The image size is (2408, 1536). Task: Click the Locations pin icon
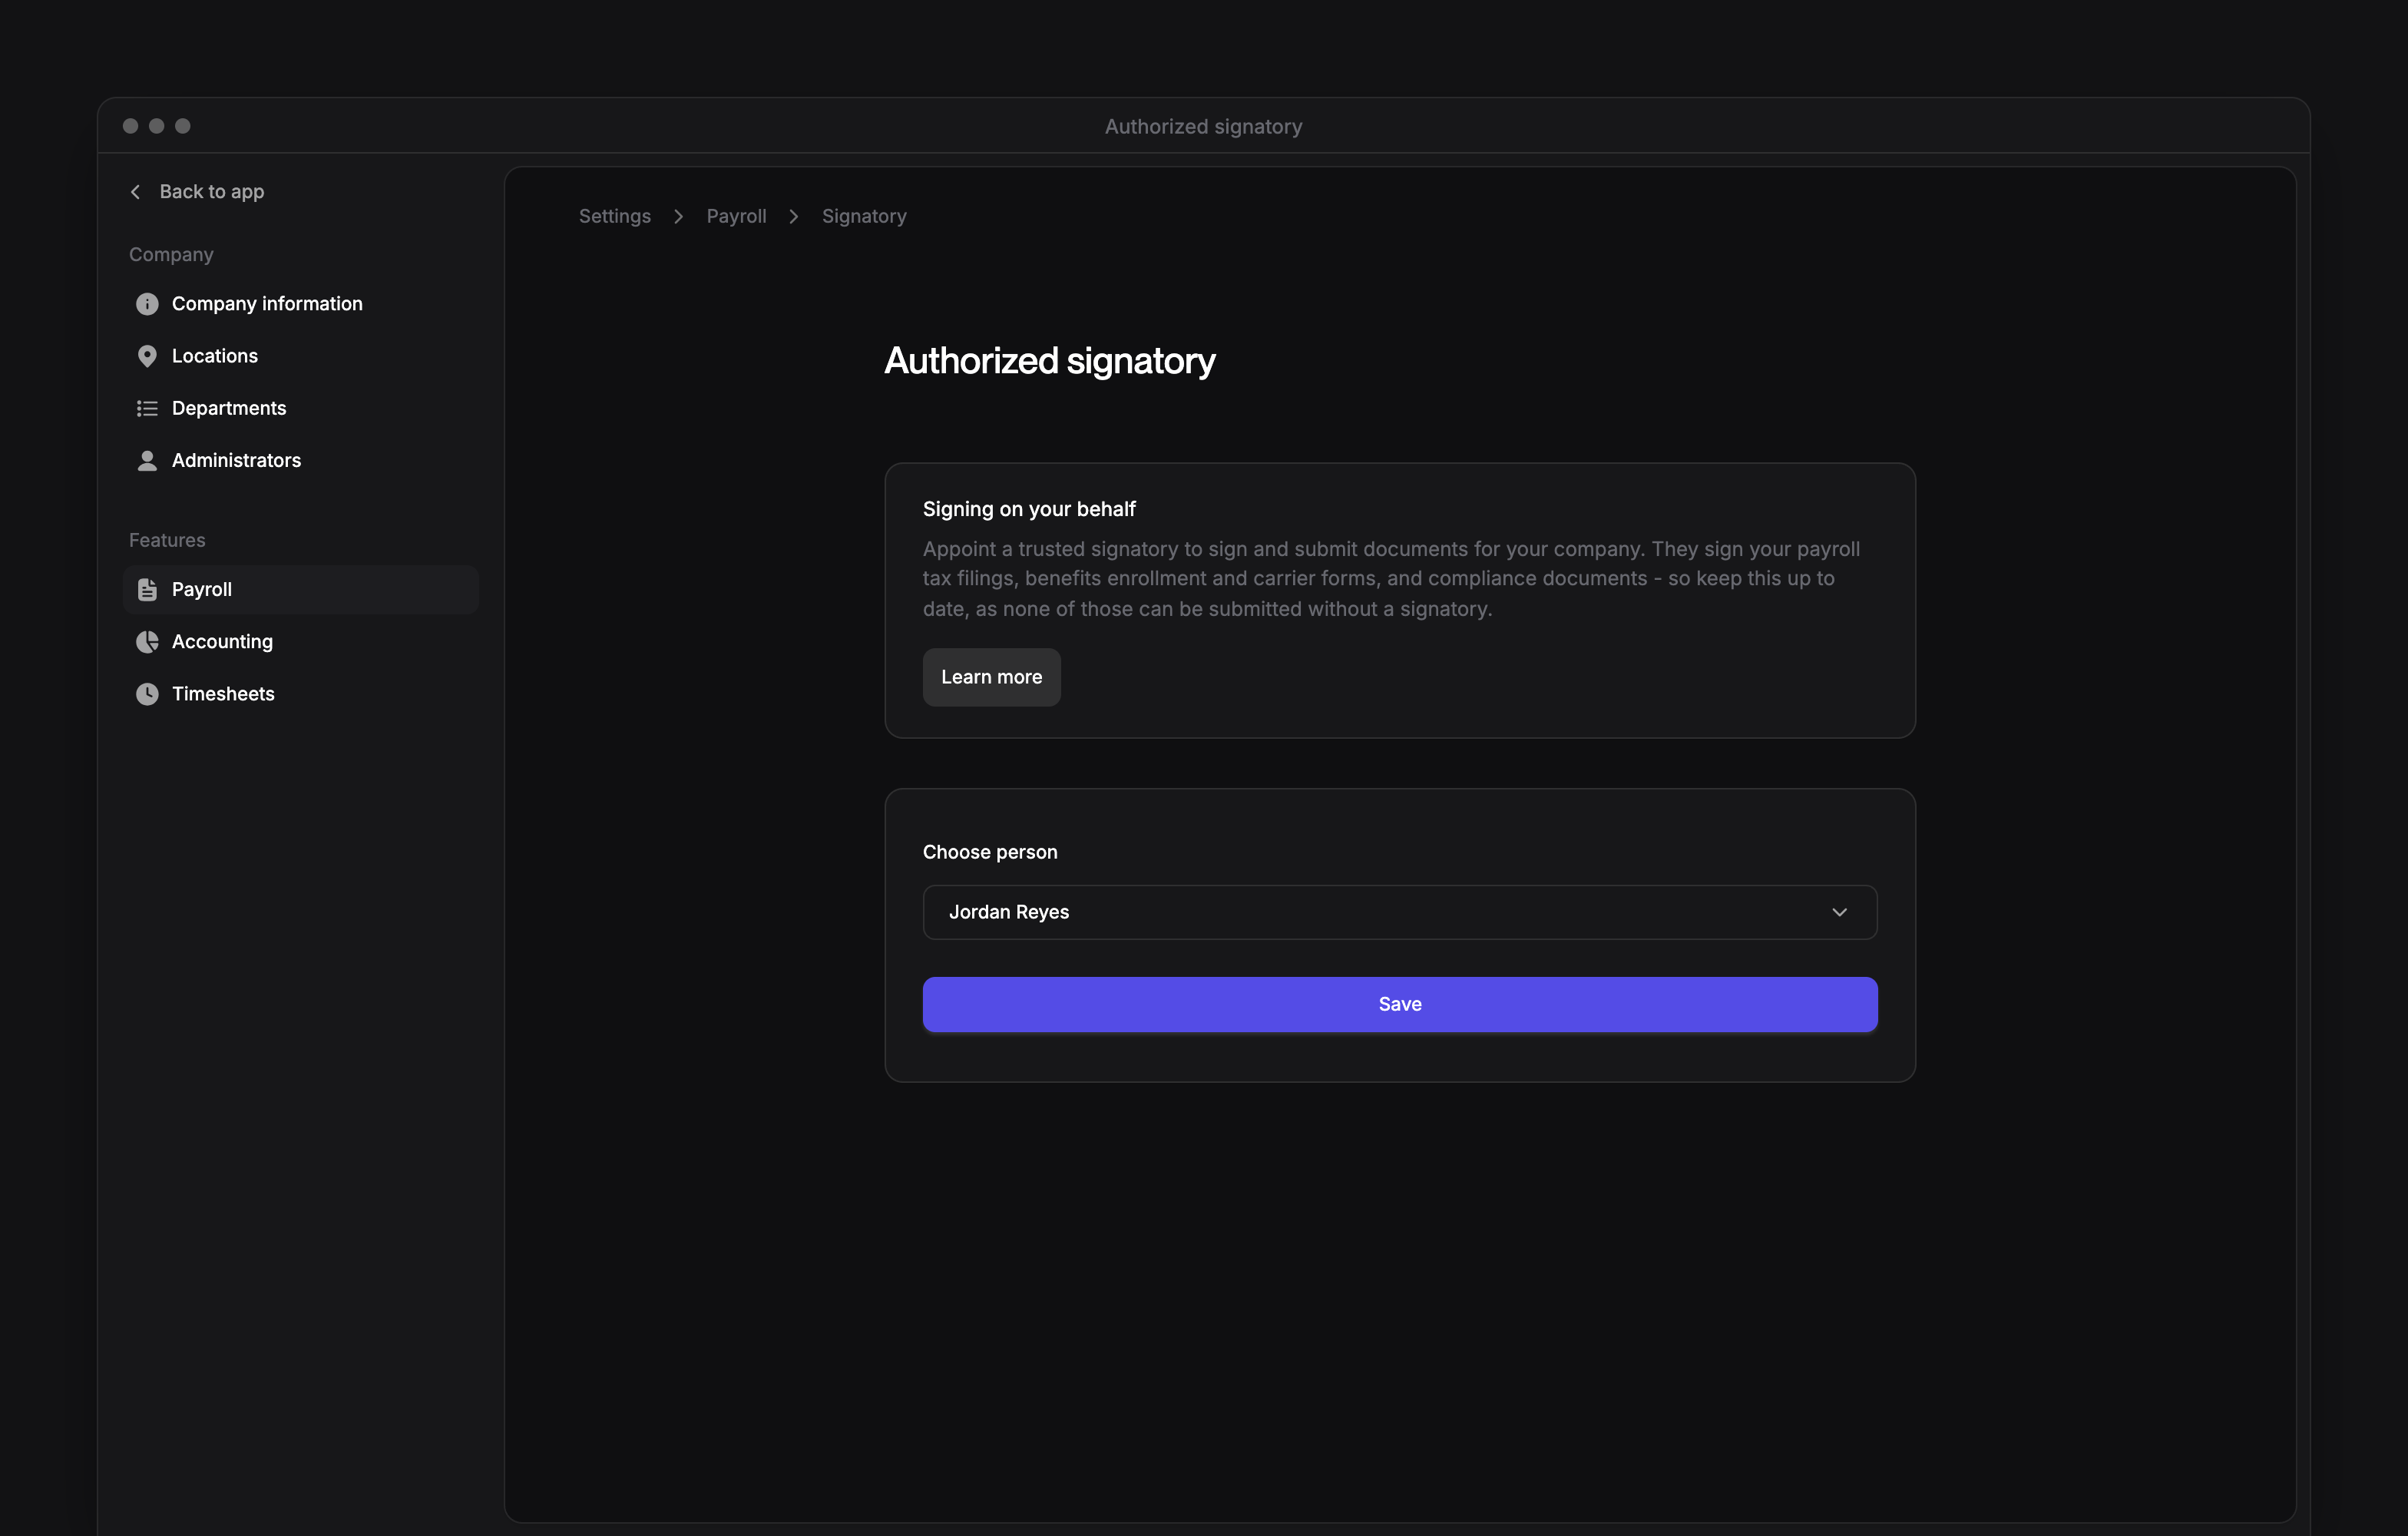(x=147, y=356)
